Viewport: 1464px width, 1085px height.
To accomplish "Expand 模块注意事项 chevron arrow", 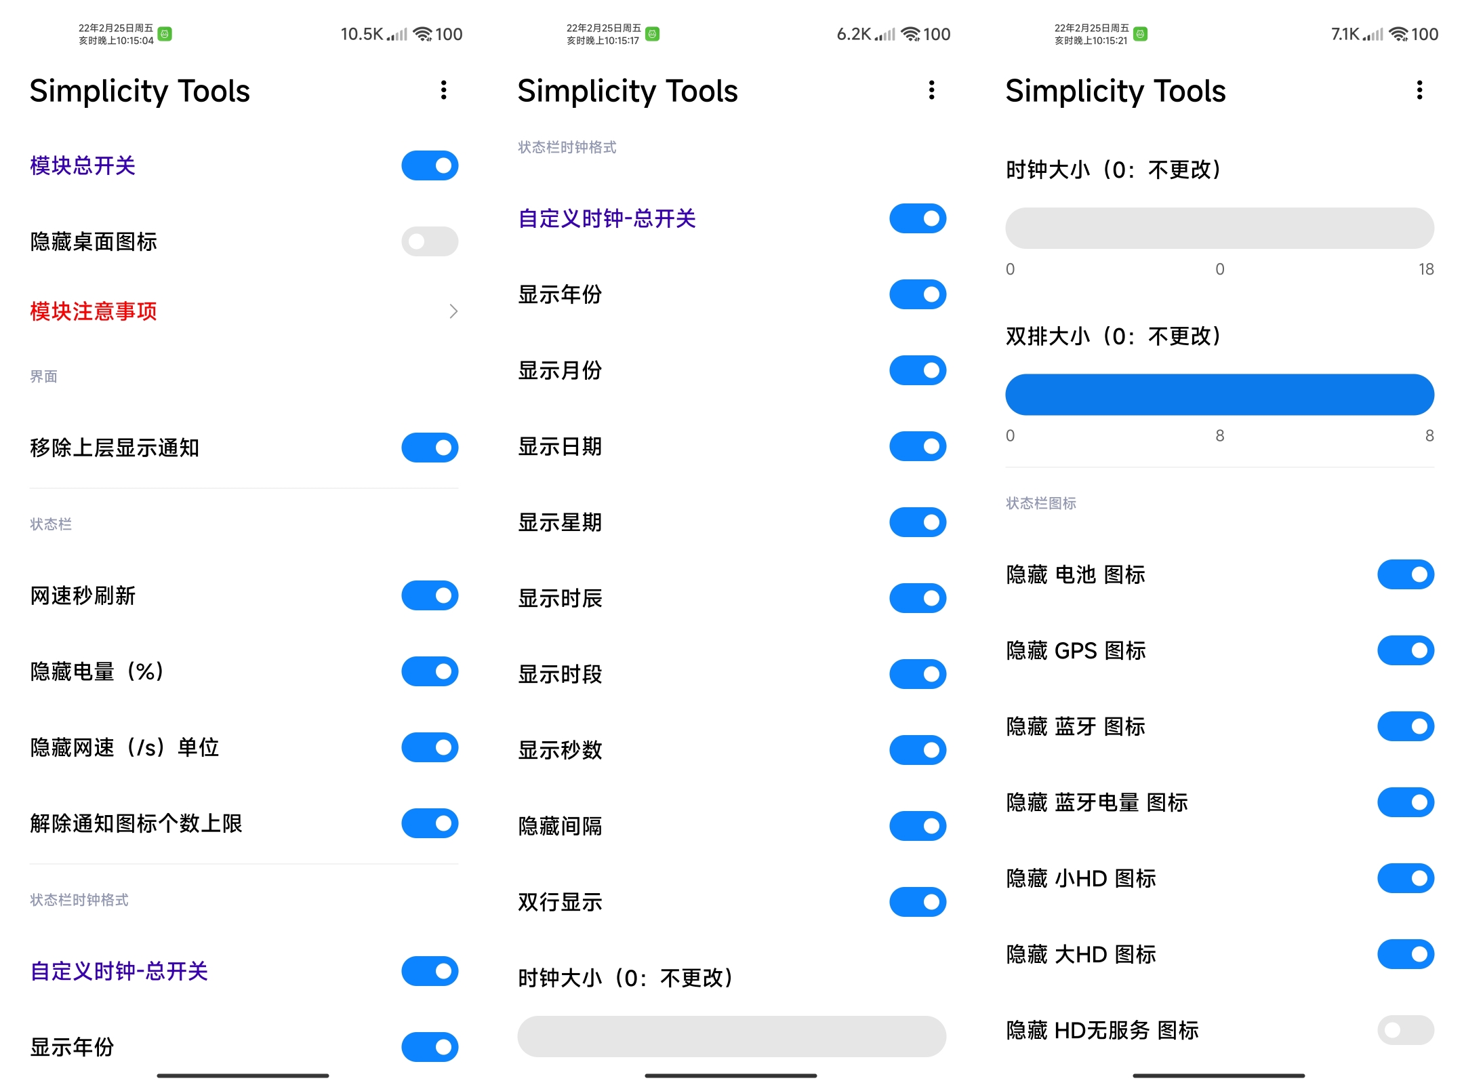I will [x=453, y=311].
